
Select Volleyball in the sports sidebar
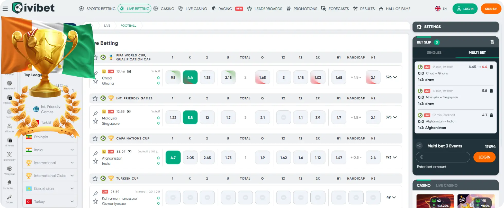(x=10, y=171)
